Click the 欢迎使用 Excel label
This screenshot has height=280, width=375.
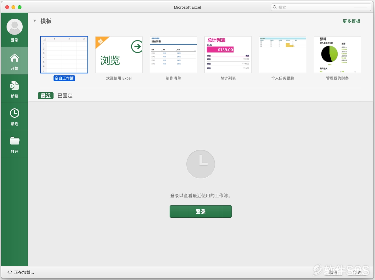(119, 78)
